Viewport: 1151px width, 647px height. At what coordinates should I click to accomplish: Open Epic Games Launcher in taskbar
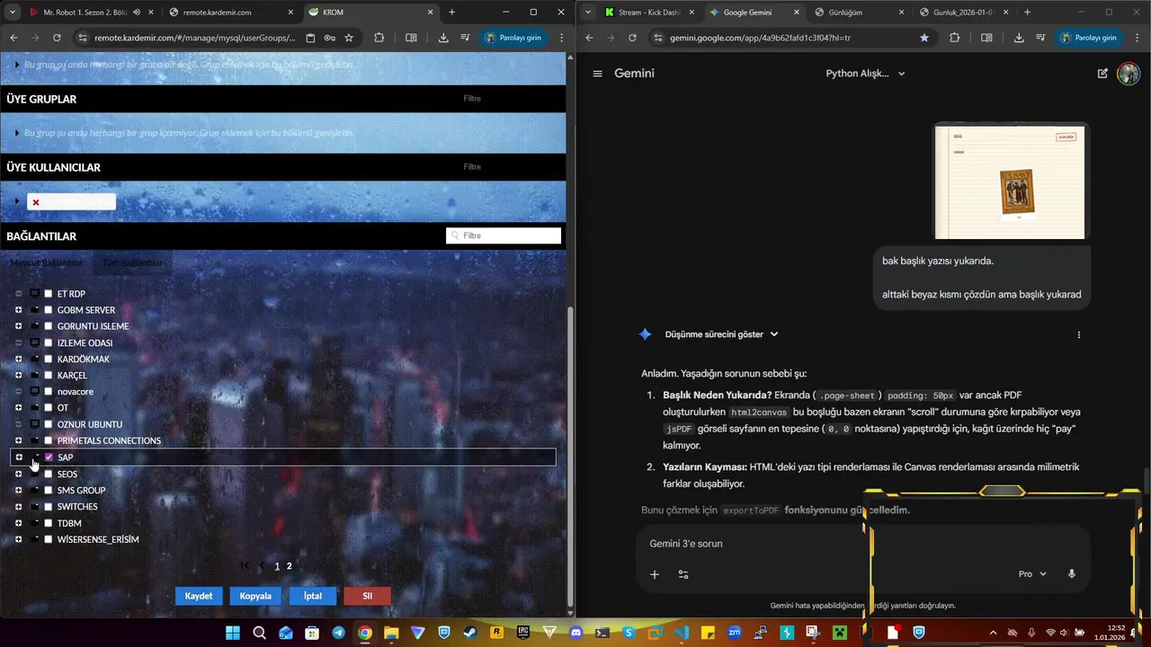pos(523,633)
